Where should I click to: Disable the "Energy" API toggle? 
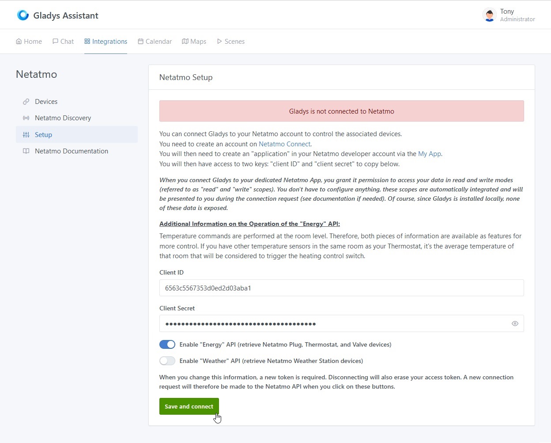pos(167,344)
